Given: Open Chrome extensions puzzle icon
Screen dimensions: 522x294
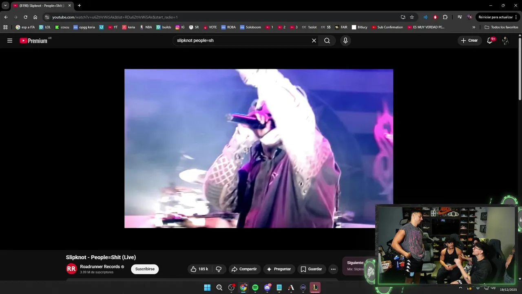Looking at the screenshot, I should pyautogui.click(x=445, y=17).
